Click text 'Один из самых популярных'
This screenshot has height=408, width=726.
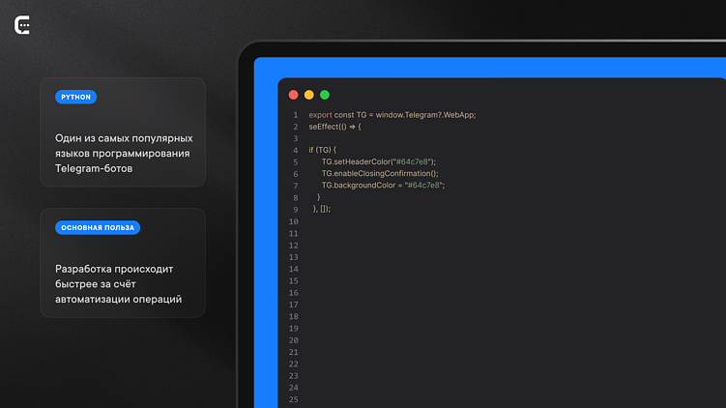(124, 138)
